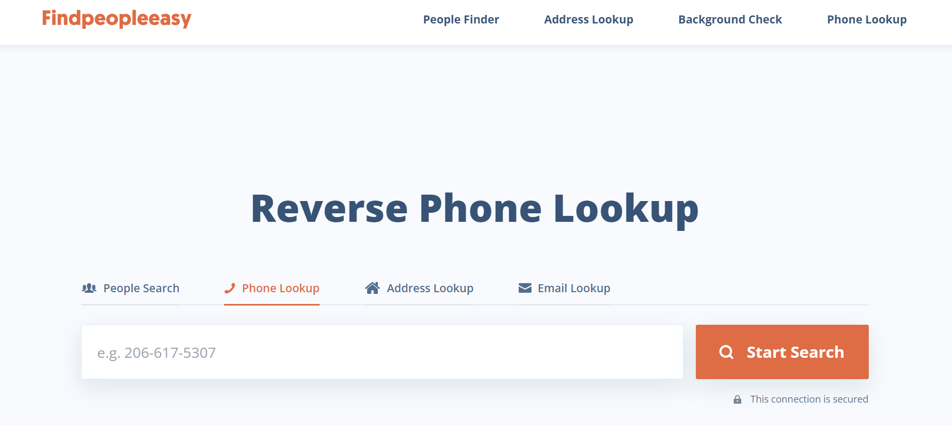Switch to the People Search tab
The image size is (952, 425).
click(x=130, y=288)
